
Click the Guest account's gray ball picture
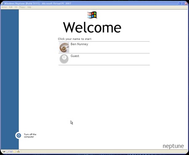tap(64, 59)
